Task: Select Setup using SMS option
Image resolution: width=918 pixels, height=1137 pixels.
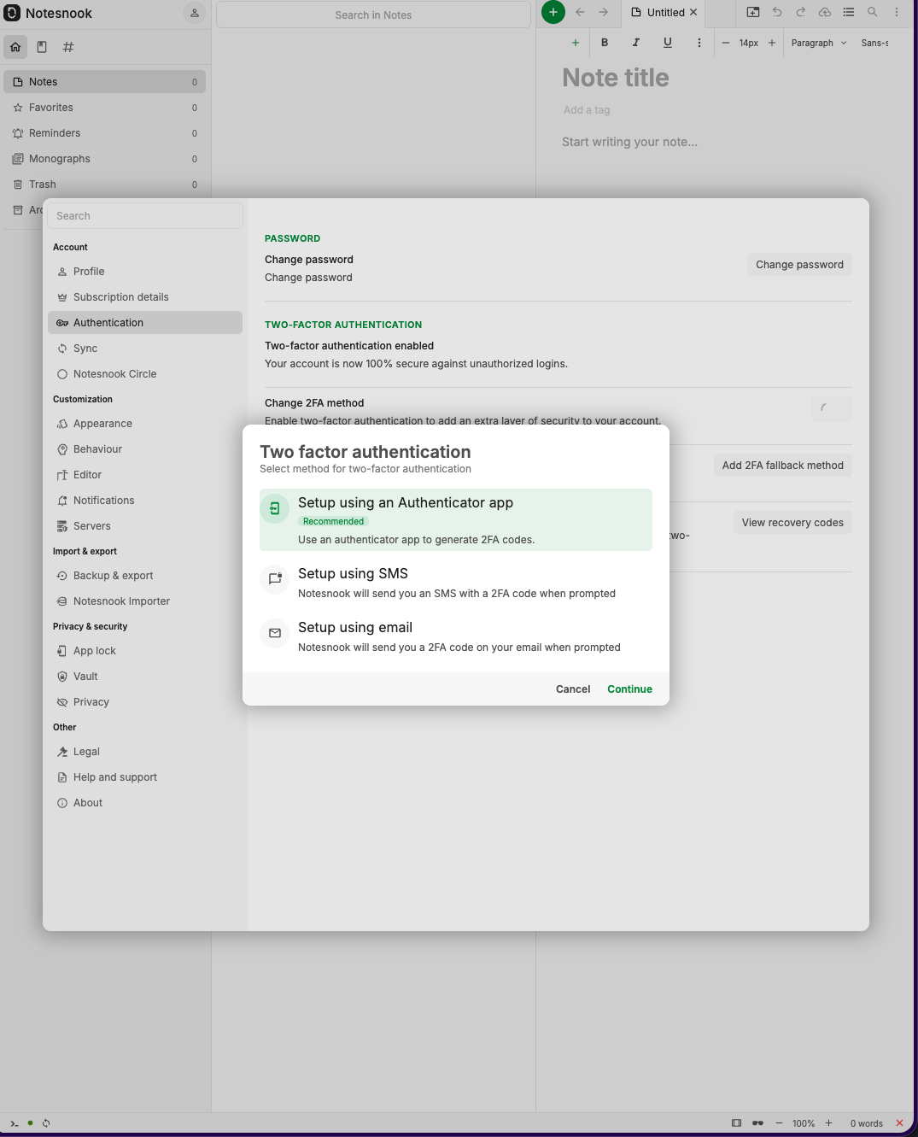Action: (456, 582)
